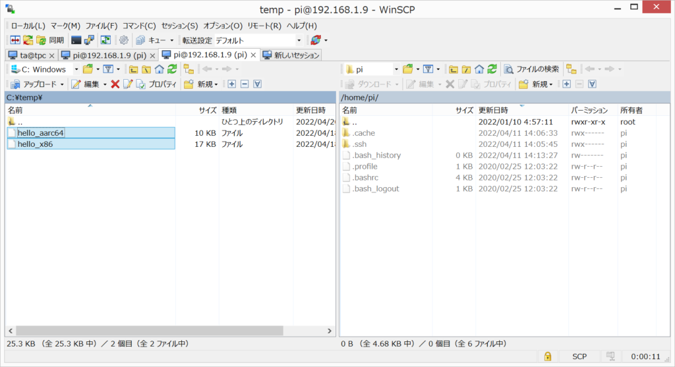This screenshot has width=675, height=367.
Task: Toggle local directory tree icon
Action: click(189, 69)
